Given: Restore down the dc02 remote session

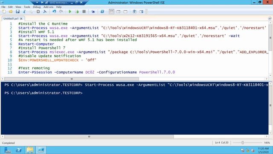Looking at the screenshot, I should click(x=77, y=3).
